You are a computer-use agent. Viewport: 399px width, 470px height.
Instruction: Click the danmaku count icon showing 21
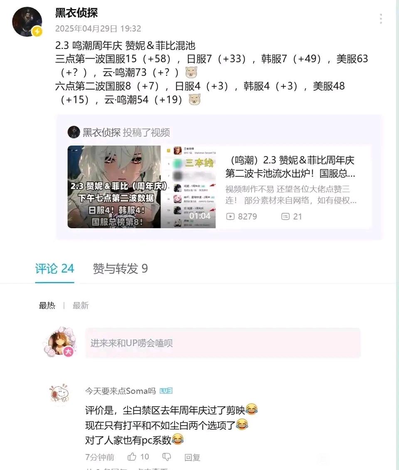[285, 217]
